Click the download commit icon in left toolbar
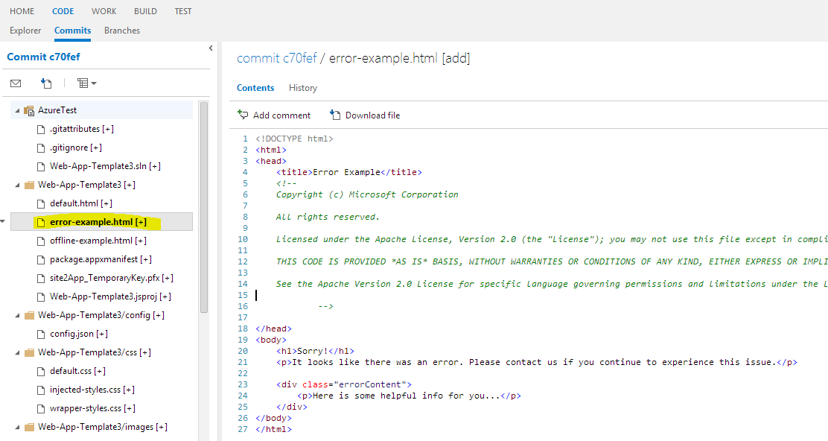This screenshot has height=441, width=828. point(46,83)
